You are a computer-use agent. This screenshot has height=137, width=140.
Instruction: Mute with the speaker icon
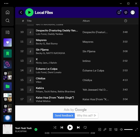[121, 130]
